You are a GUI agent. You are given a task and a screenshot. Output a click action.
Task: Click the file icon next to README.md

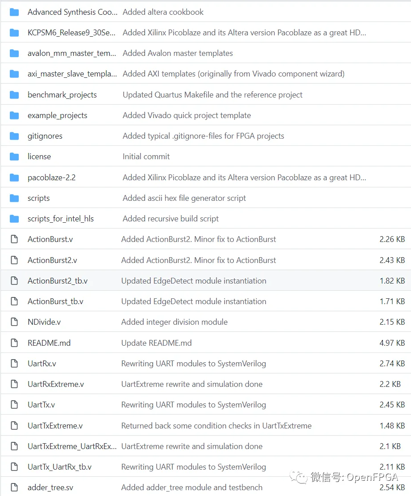click(14, 343)
